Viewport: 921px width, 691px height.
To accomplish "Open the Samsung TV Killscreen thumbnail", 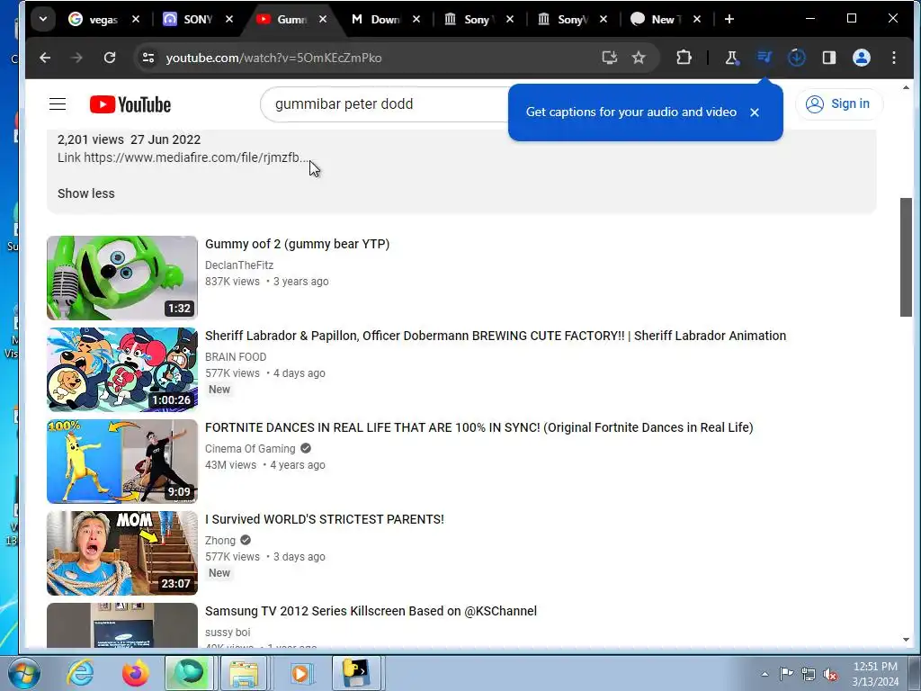I will pos(122,625).
